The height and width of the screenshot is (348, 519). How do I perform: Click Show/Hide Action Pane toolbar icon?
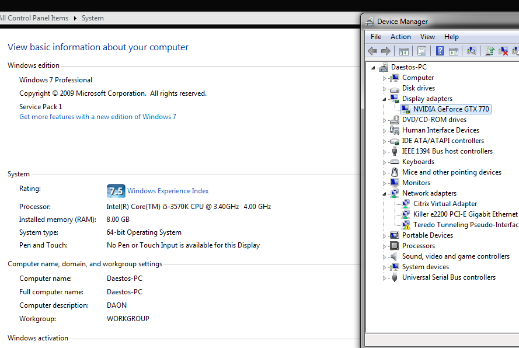pyautogui.click(x=454, y=51)
